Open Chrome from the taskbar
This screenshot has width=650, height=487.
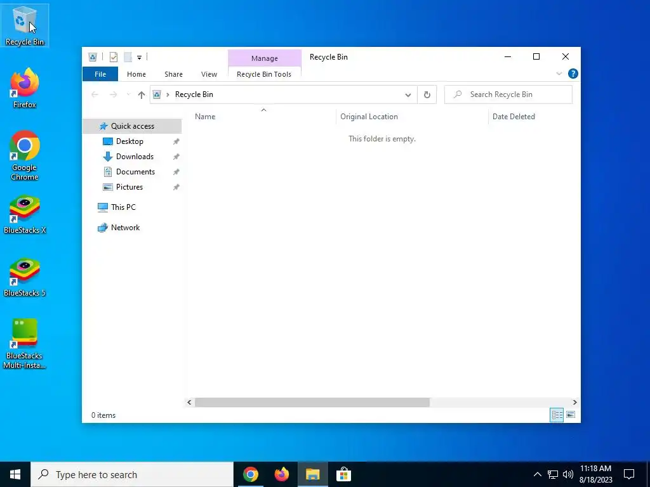click(250, 474)
